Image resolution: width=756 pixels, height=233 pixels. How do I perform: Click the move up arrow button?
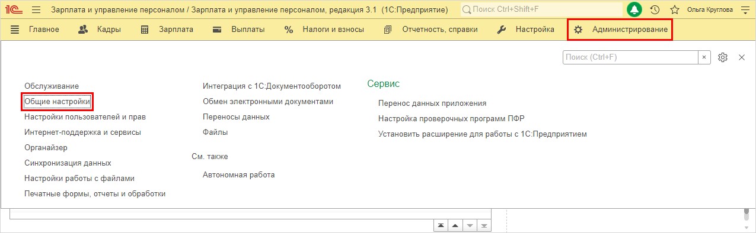click(x=455, y=226)
